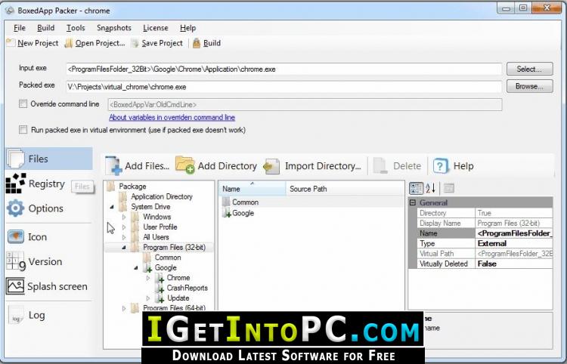Select the Name property value field
567x364 pixels.
coord(513,233)
